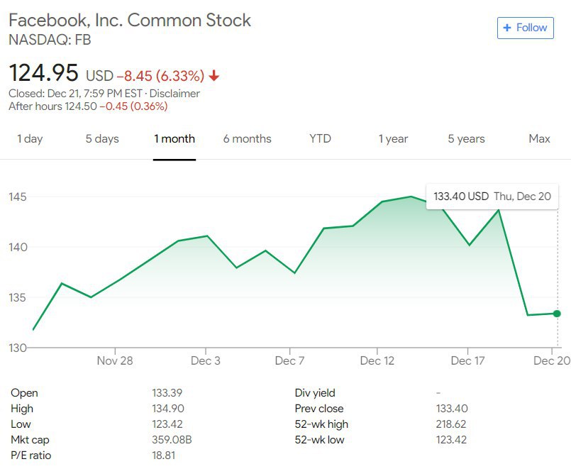Open the Disclaimer link
Screen dimensions: 571x469
(176, 94)
